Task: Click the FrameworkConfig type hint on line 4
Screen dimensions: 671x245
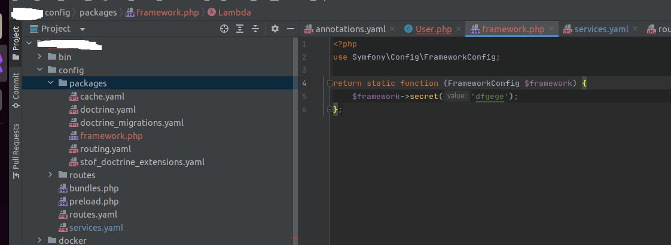Action: [484, 83]
